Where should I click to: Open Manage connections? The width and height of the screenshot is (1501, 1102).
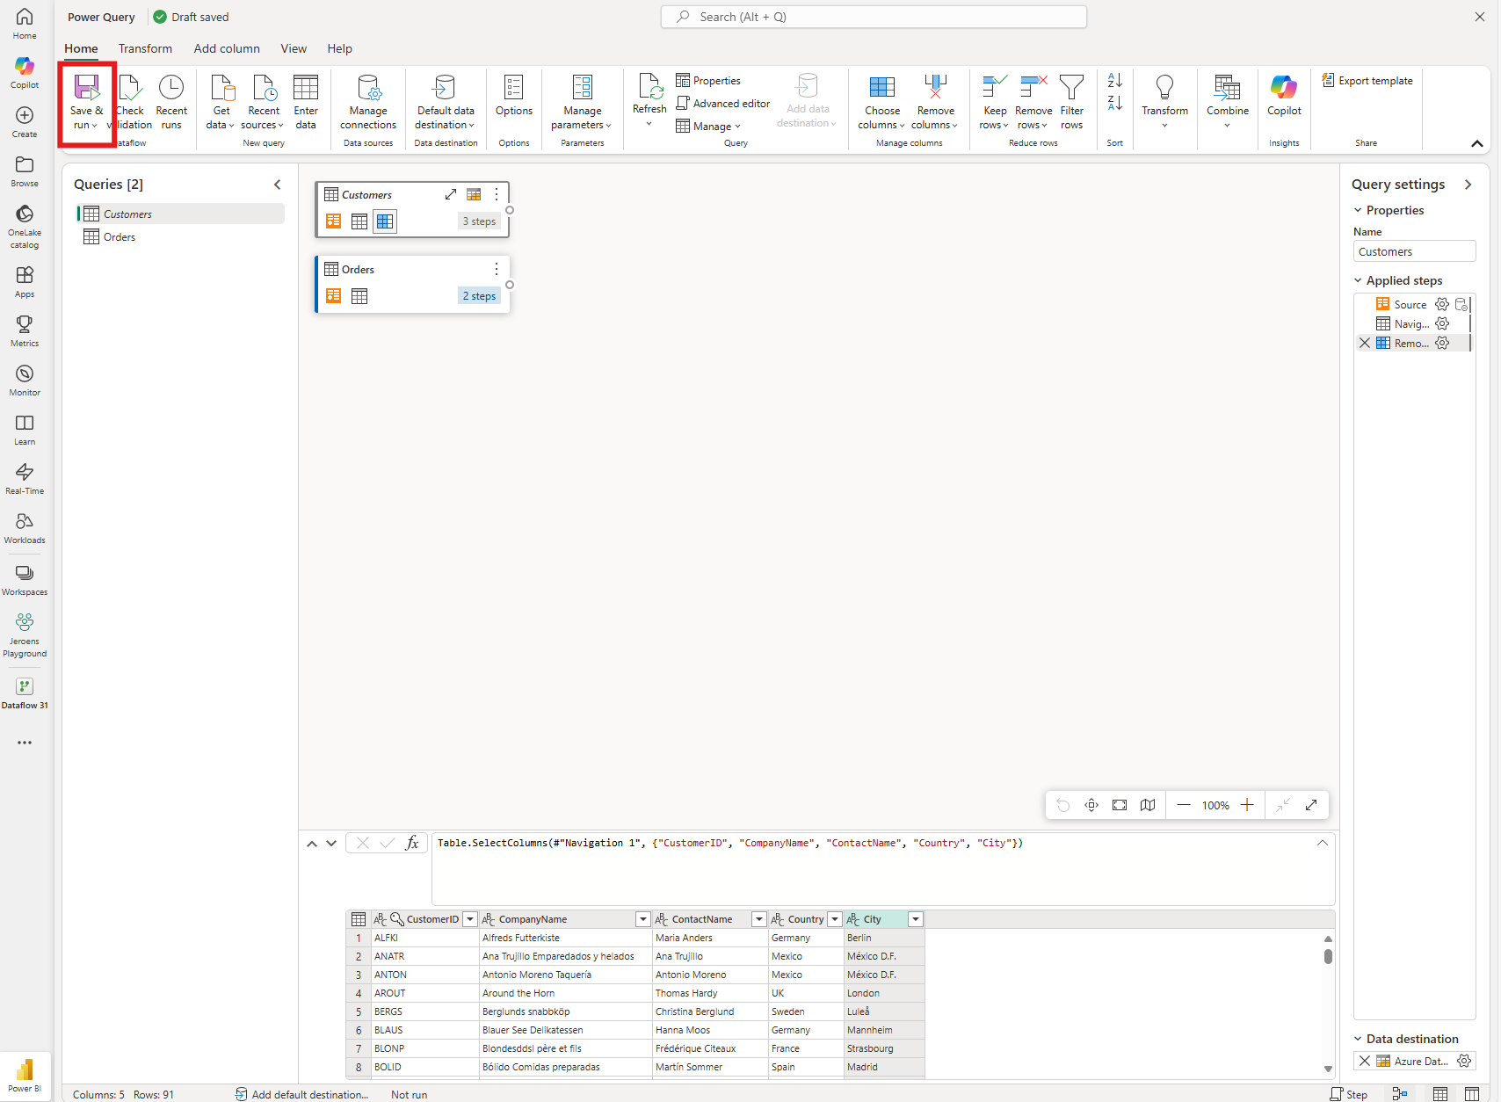[368, 103]
